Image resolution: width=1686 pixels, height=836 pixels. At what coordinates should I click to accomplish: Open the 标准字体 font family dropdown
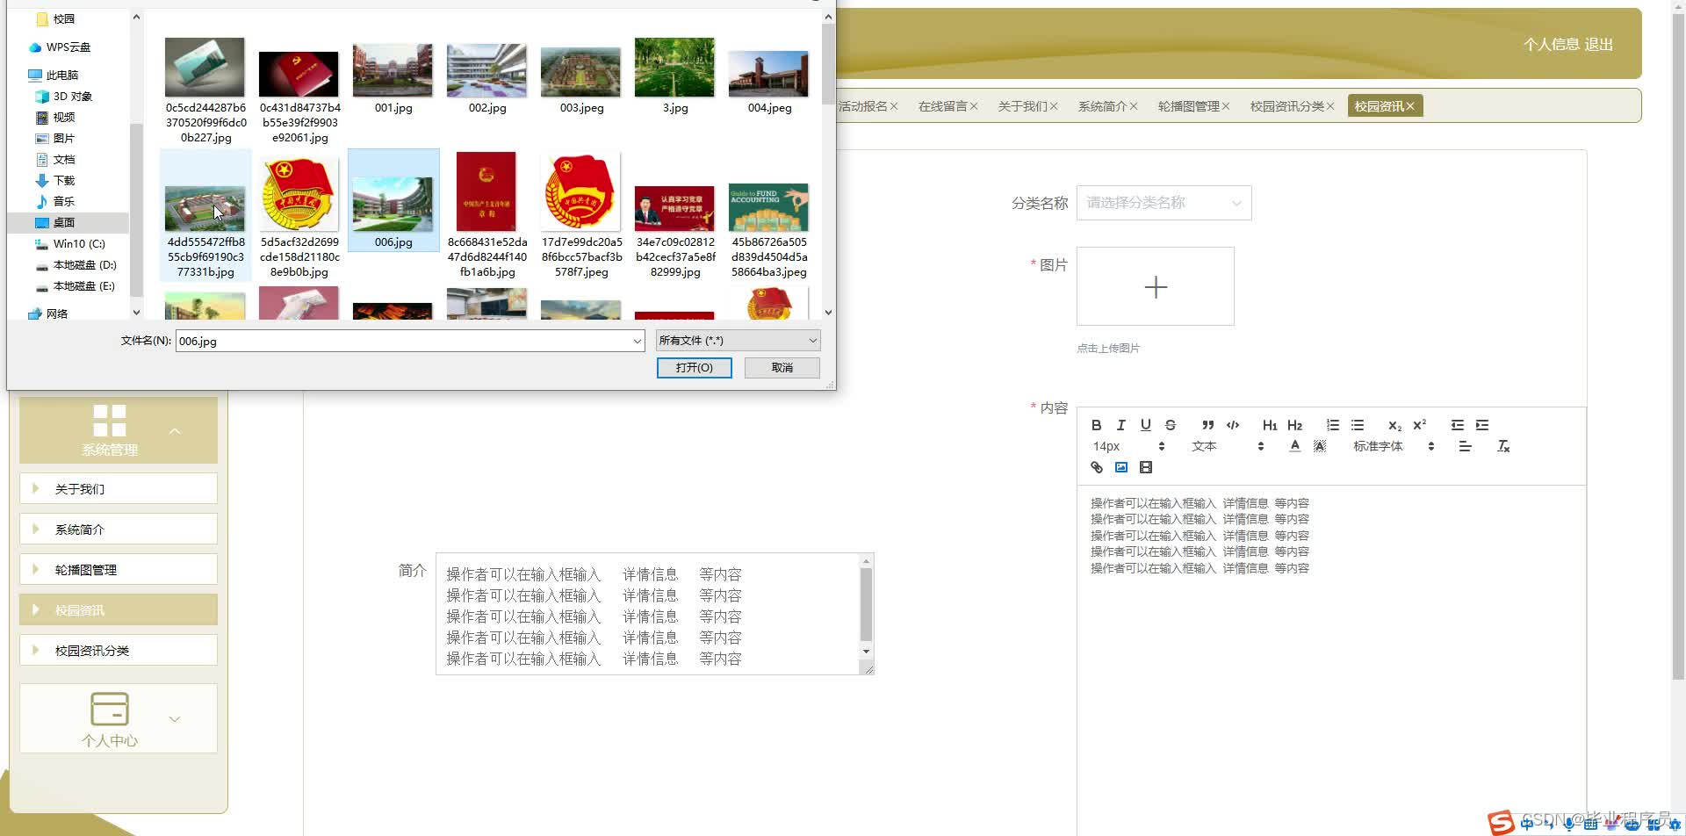click(1393, 446)
